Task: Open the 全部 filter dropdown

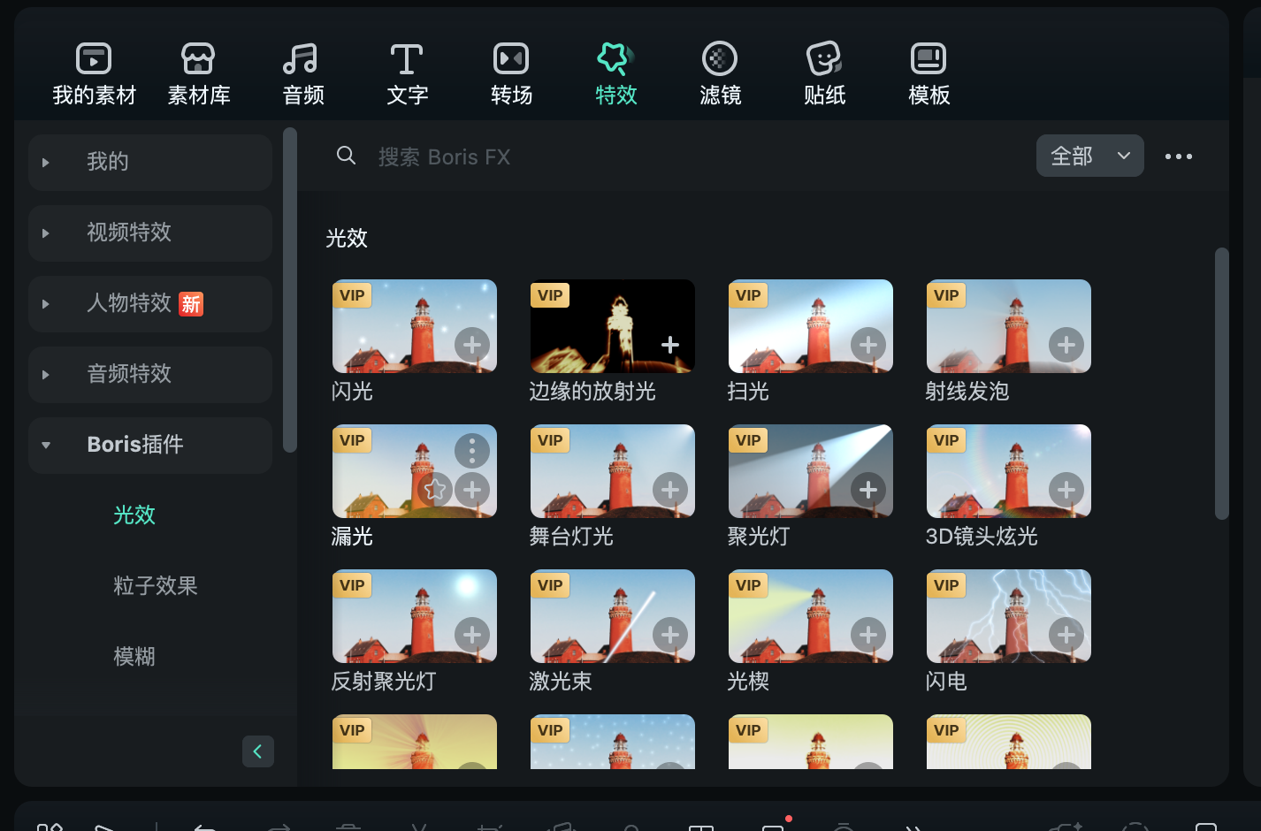Action: [x=1089, y=156]
